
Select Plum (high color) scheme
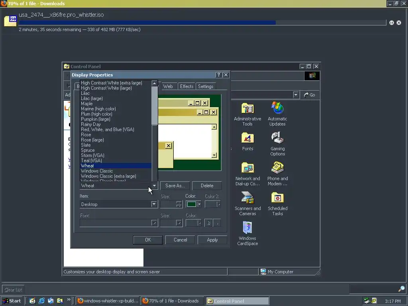(x=116, y=114)
